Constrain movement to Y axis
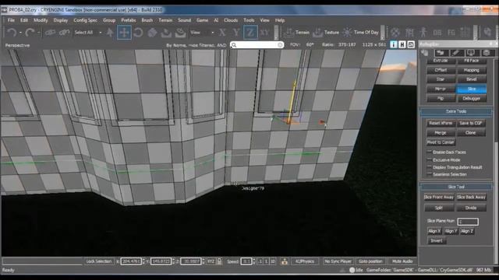499x280 pixels. (236, 33)
